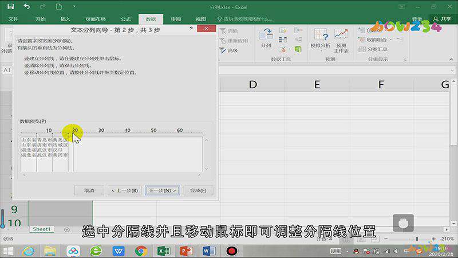Click the zoom slider handle
The height and width of the screenshot is (258, 458).
click(x=417, y=239)
